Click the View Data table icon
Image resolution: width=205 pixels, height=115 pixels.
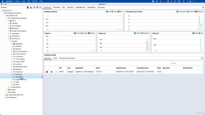pos(31,7)
